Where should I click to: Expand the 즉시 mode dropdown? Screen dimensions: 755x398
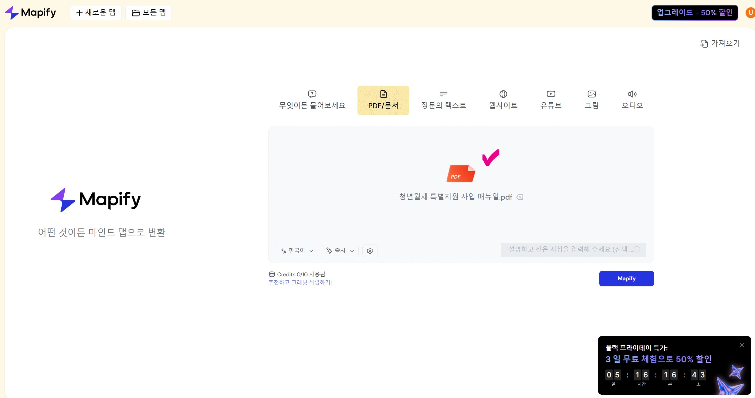coord(340,251)
